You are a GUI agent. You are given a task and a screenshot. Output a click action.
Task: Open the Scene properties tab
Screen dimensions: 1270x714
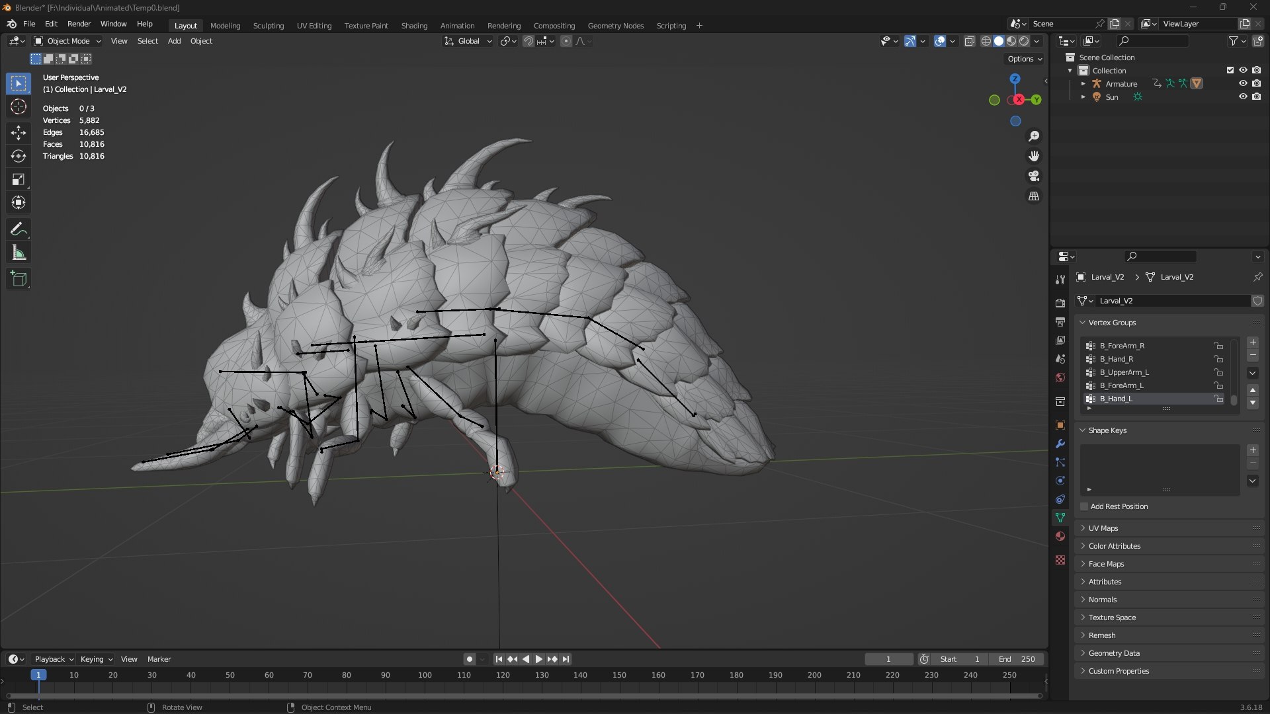click(x=1060, y=359)
